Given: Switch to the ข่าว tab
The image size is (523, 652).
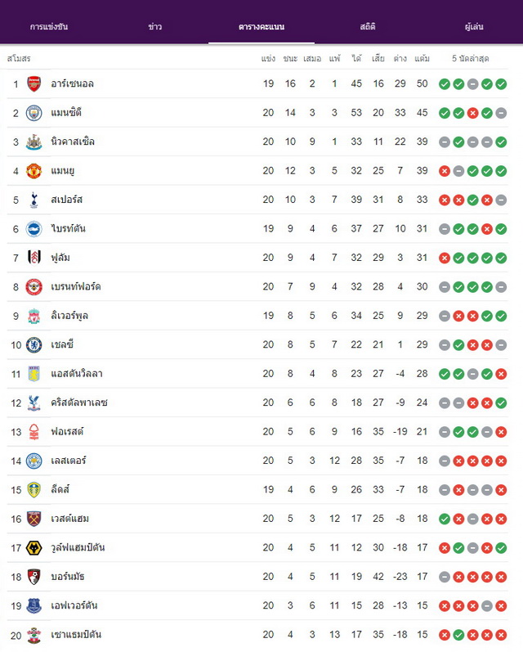Looking at the screenshot, I should pos(155,27).
